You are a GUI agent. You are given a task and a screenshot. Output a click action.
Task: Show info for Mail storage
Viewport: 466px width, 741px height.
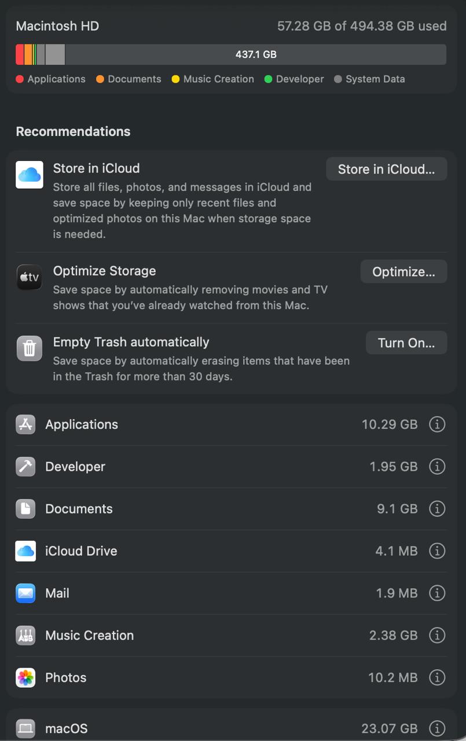437,593
